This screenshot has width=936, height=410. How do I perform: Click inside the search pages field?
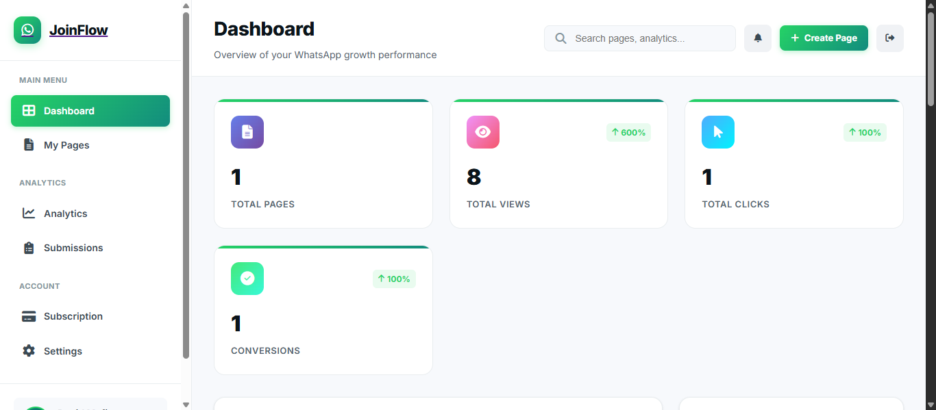pos(639,38)
